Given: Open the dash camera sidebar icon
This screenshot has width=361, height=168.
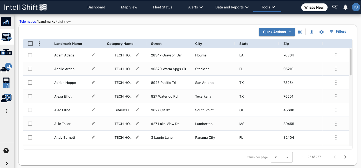Looking at the screenshot, I should (6, 52).
